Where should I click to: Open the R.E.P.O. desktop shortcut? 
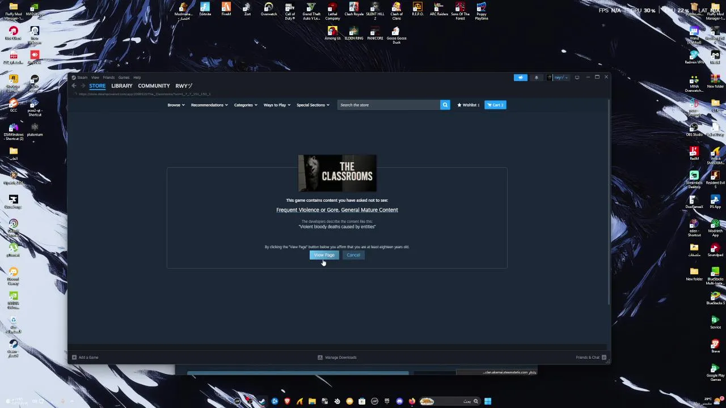point(417,9)
